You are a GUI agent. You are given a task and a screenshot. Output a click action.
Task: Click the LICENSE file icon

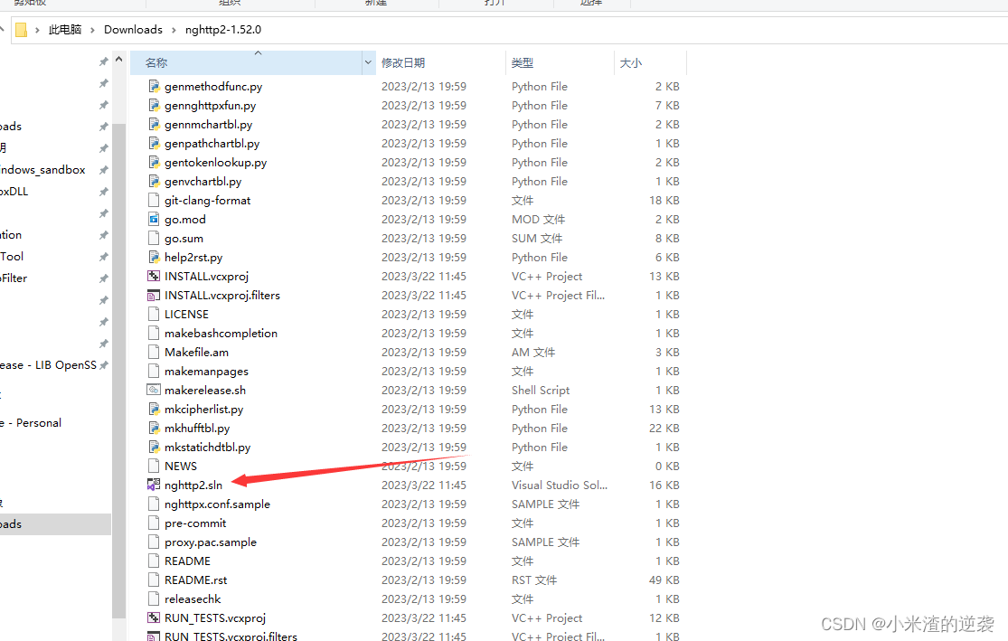pos(154,314)
